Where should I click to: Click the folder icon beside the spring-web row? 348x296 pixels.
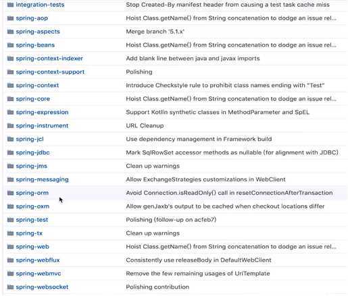10,247
